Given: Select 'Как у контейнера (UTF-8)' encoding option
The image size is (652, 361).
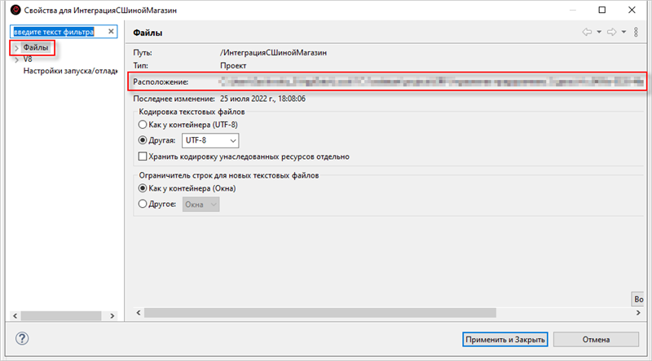Looking at the screenshot, I should coord(143,125).
